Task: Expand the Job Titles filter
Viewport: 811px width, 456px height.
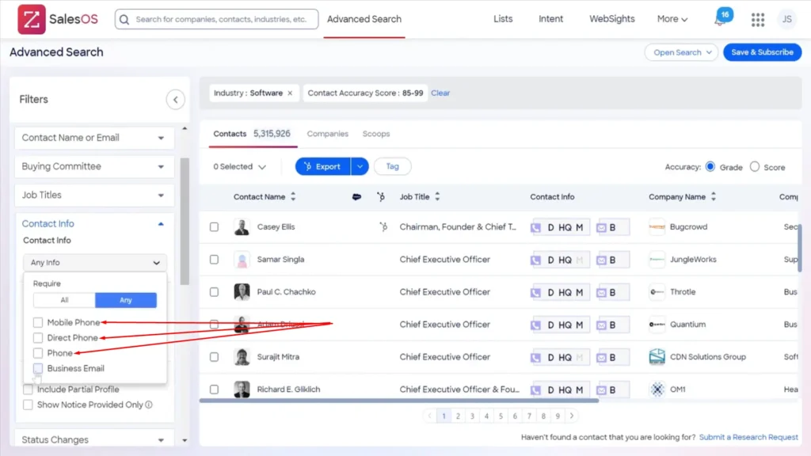Action: click(x=94, y=195)
